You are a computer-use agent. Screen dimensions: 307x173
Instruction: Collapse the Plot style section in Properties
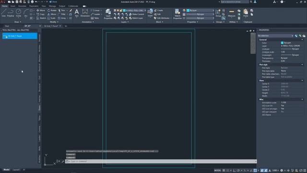pyautogui.click(x=302, y=64)
